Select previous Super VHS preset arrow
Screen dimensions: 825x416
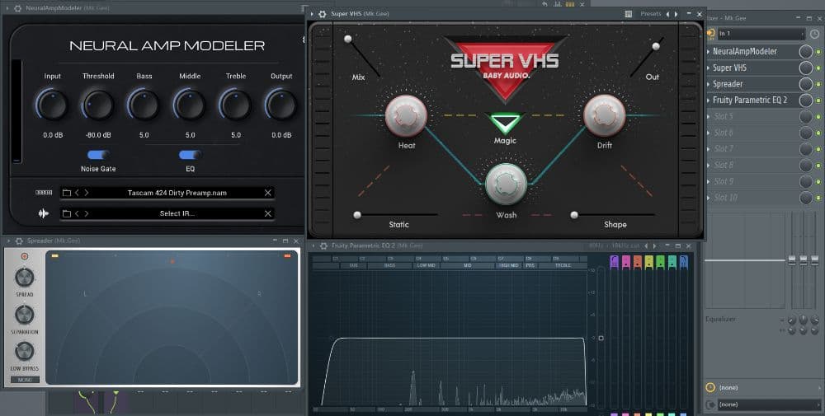tap(667, 14)
